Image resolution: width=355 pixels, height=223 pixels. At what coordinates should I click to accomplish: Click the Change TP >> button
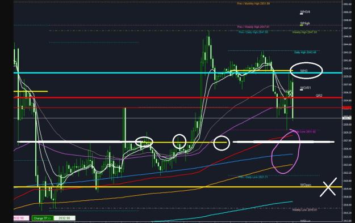tap(43, 218)
